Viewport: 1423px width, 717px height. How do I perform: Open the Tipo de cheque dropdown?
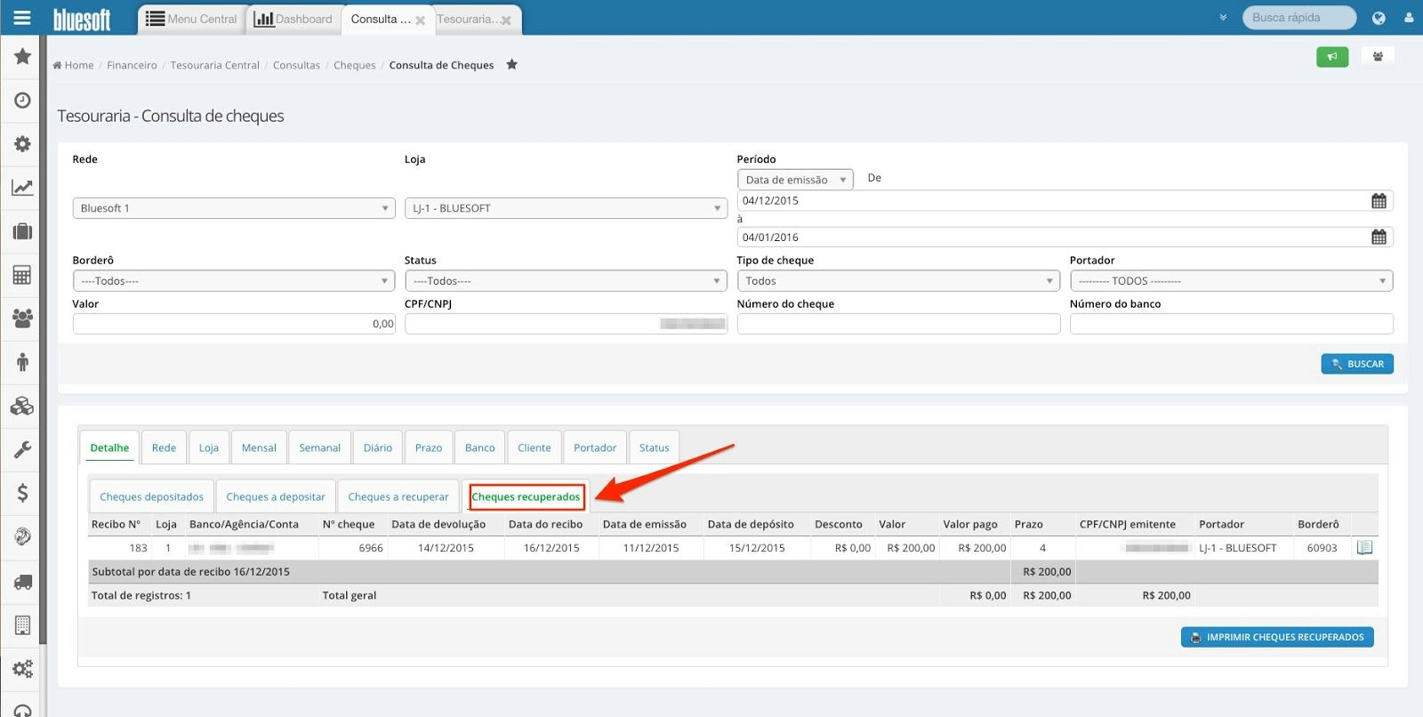pyautogui.click(x=898, y=281)
